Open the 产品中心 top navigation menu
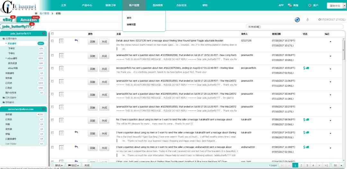 [87, 5]
